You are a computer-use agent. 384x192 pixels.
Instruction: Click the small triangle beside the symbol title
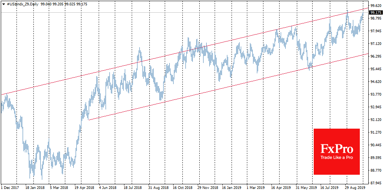point(3,3)
